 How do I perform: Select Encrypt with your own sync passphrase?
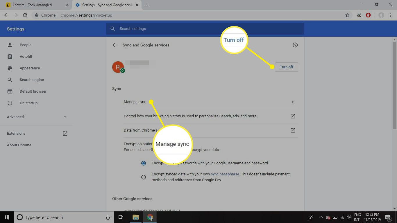[x=143, y=177]
